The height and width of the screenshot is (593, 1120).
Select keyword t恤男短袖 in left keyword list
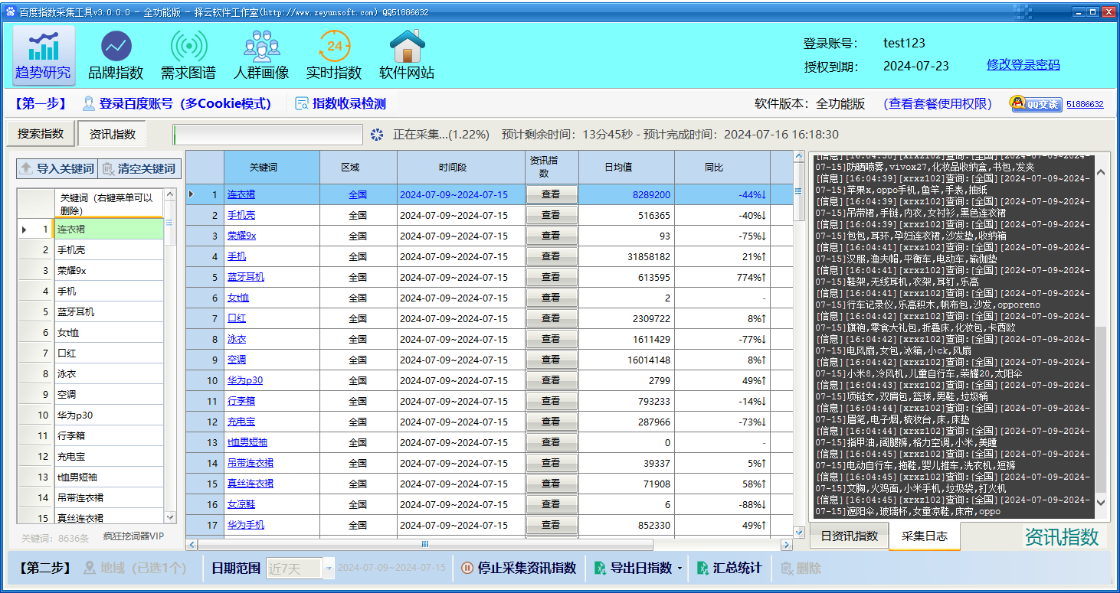(109, 477)
